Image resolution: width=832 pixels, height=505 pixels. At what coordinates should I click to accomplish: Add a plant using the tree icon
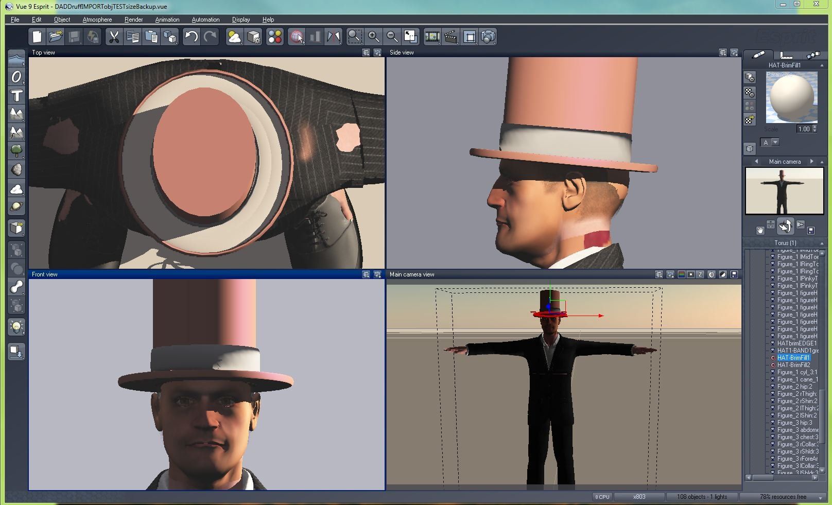[x=16, y=151]
